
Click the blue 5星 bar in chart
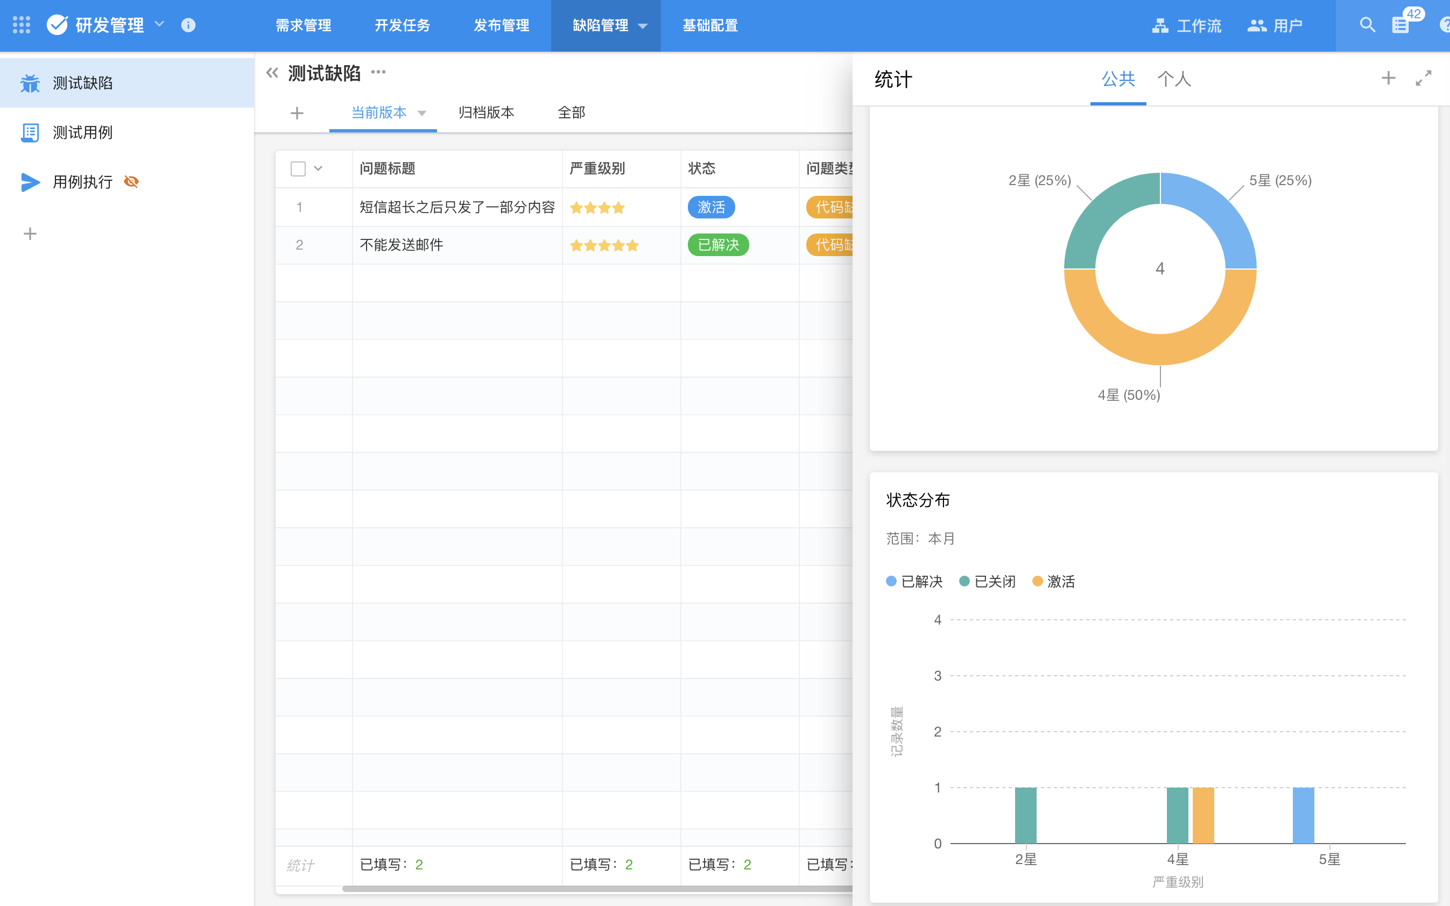(x=1303, y=816)
